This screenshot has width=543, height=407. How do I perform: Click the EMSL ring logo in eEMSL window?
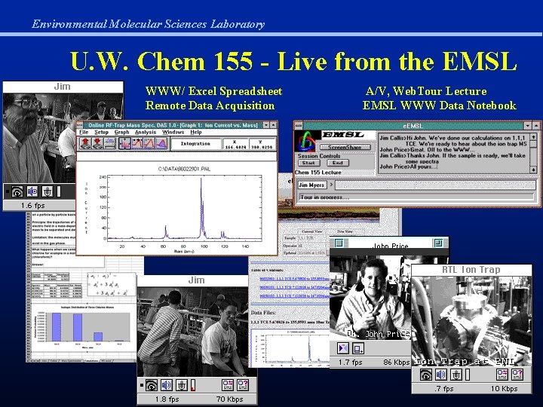pos(307,141)
